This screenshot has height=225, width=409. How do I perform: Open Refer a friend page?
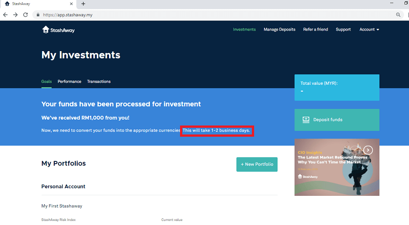click(x=315, y=30)
